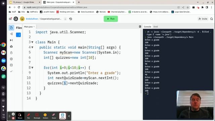215x121 pixels.
Task: Click the blue three-dot file menu button
Action: pyautogui.click(x=18, y=35)
